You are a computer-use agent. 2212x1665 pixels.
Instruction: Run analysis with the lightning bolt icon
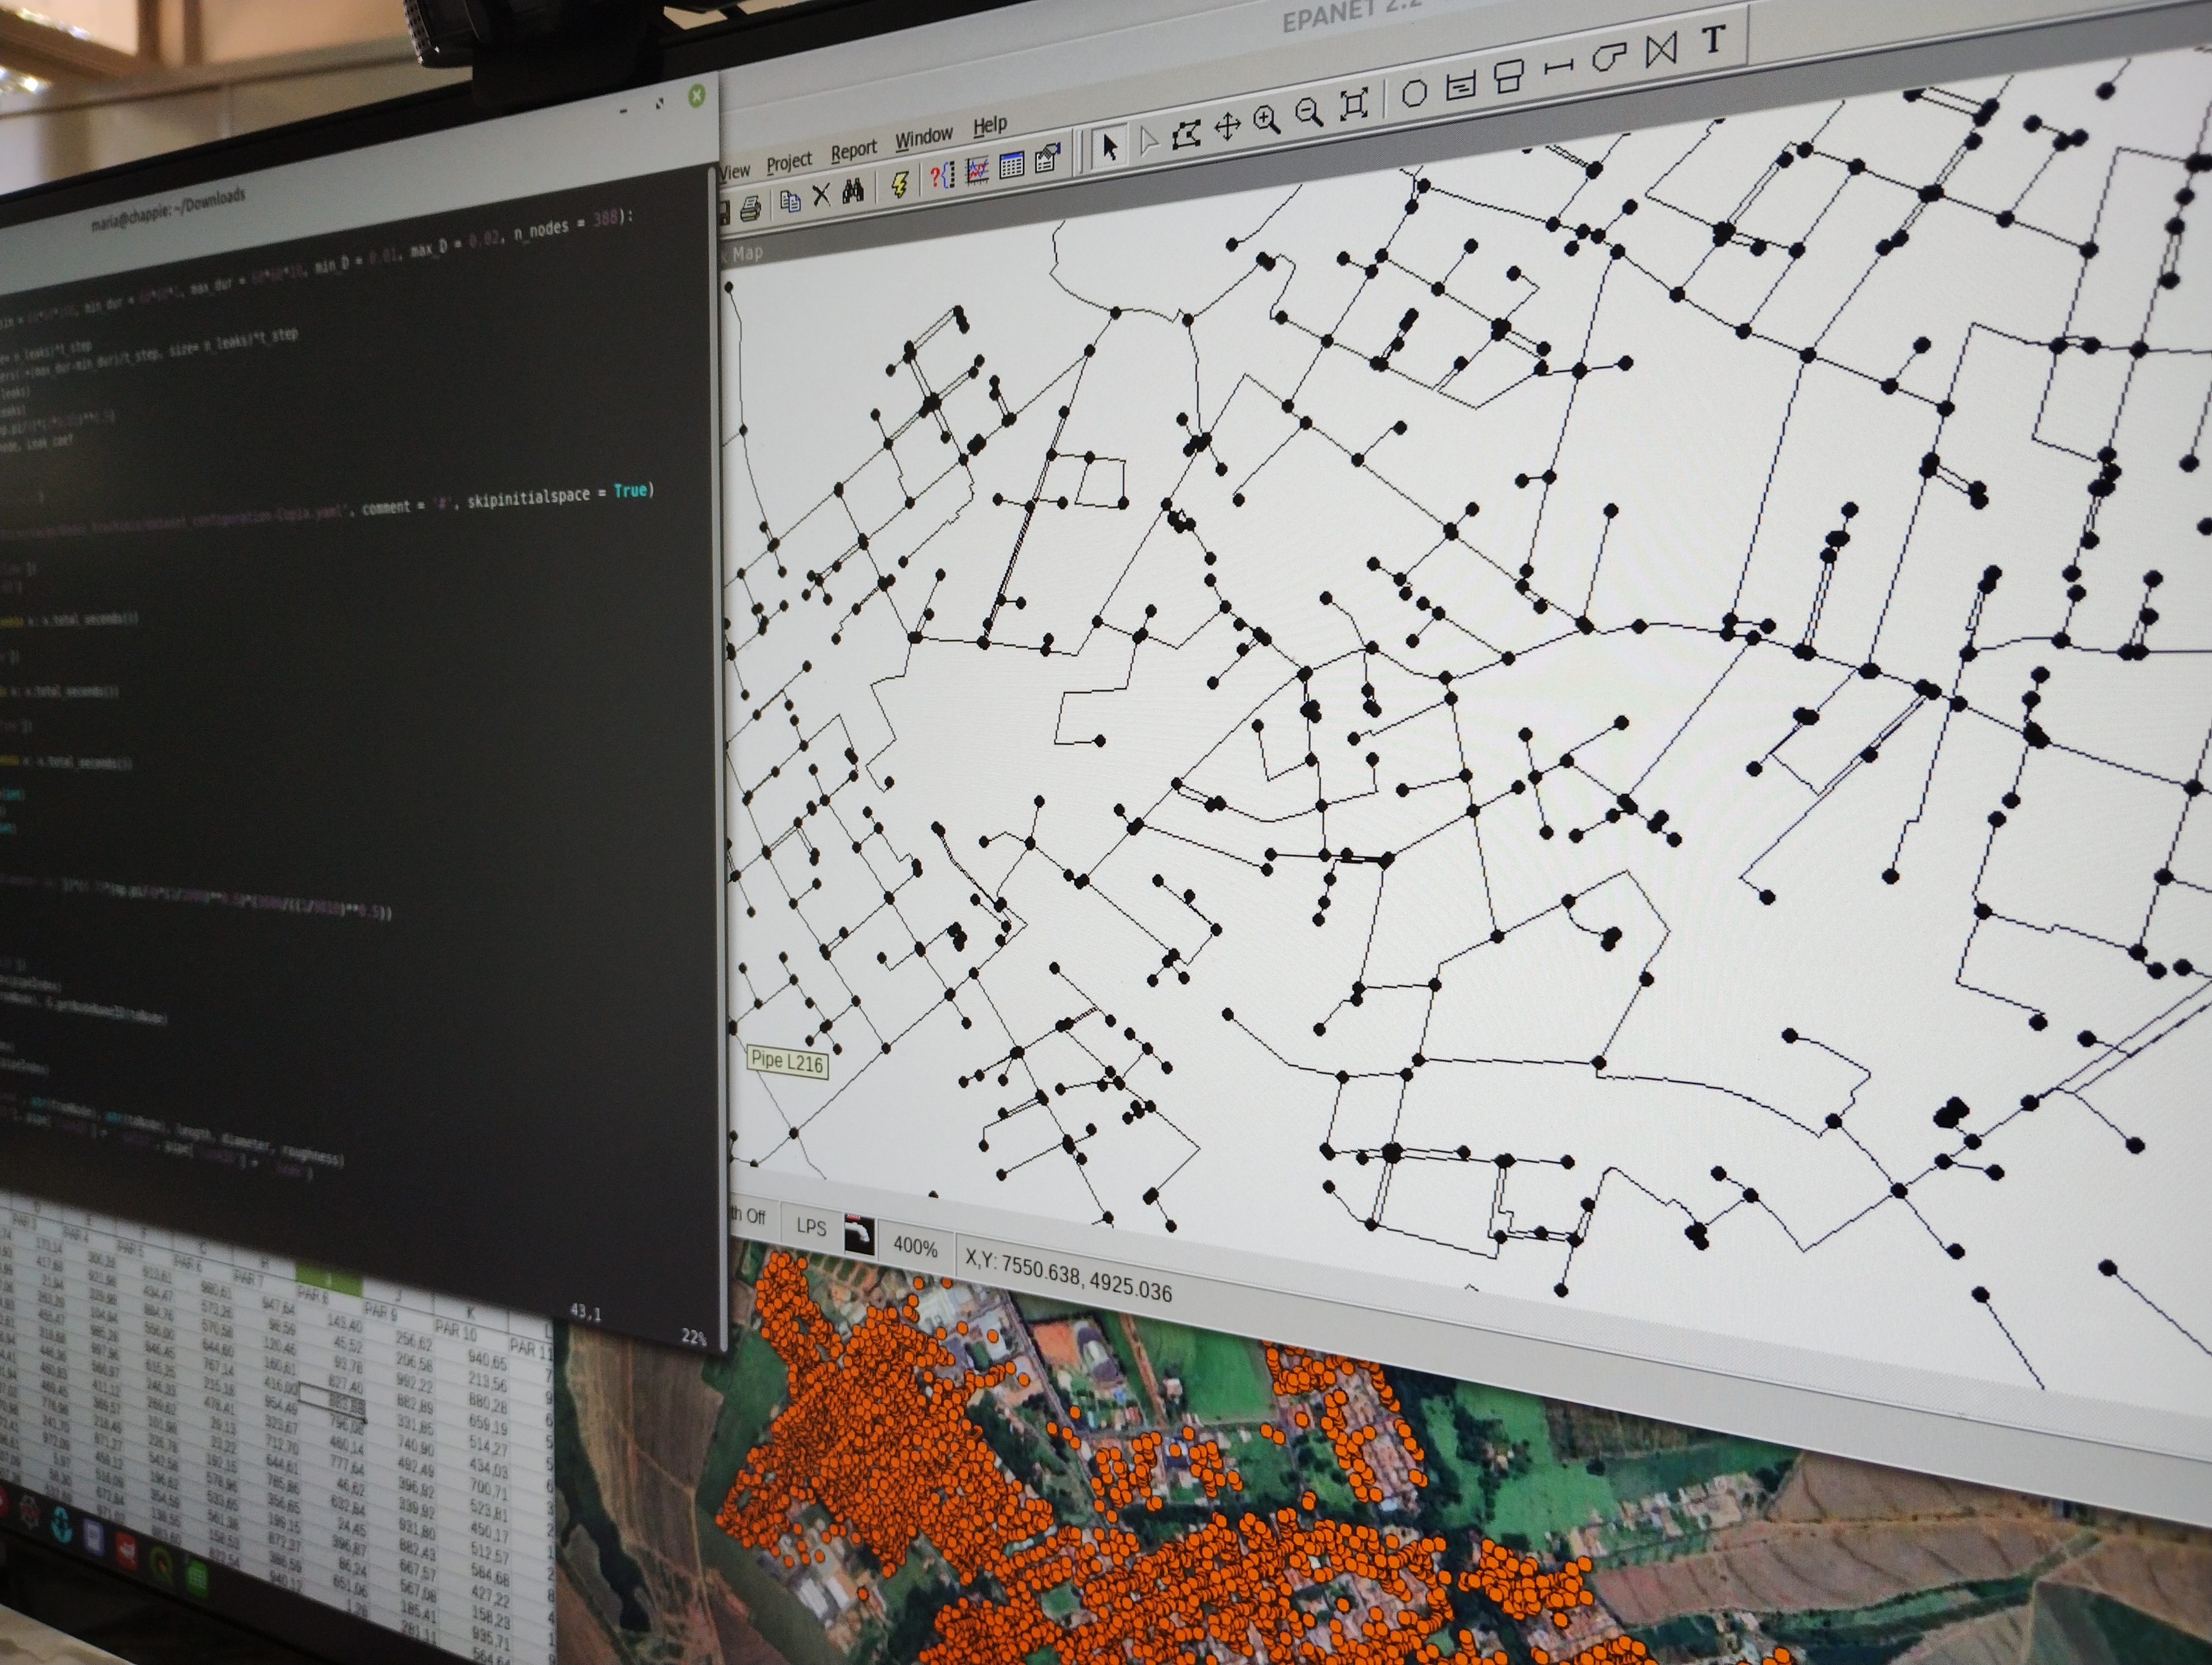(899, 184)
